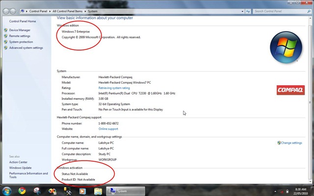Click the System protection shield icon
The width and height of the screenshot is (314, 196).
coord(5,42)
